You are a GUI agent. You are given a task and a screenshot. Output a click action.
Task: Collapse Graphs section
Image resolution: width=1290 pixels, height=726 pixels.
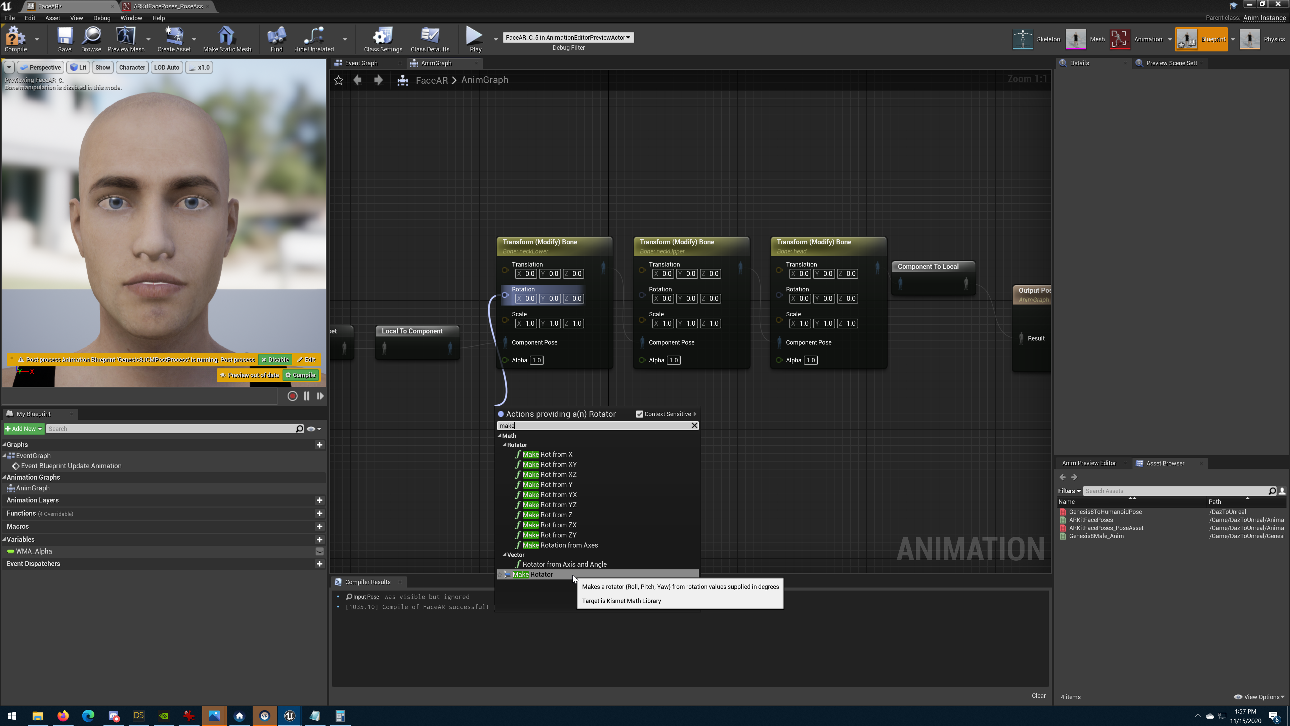pos(4,444)
